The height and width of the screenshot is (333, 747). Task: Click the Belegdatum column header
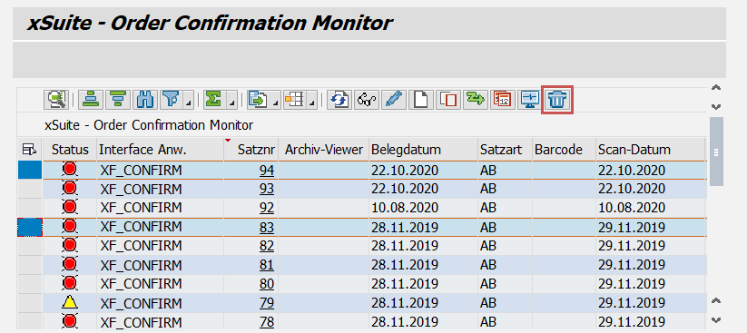424,150
